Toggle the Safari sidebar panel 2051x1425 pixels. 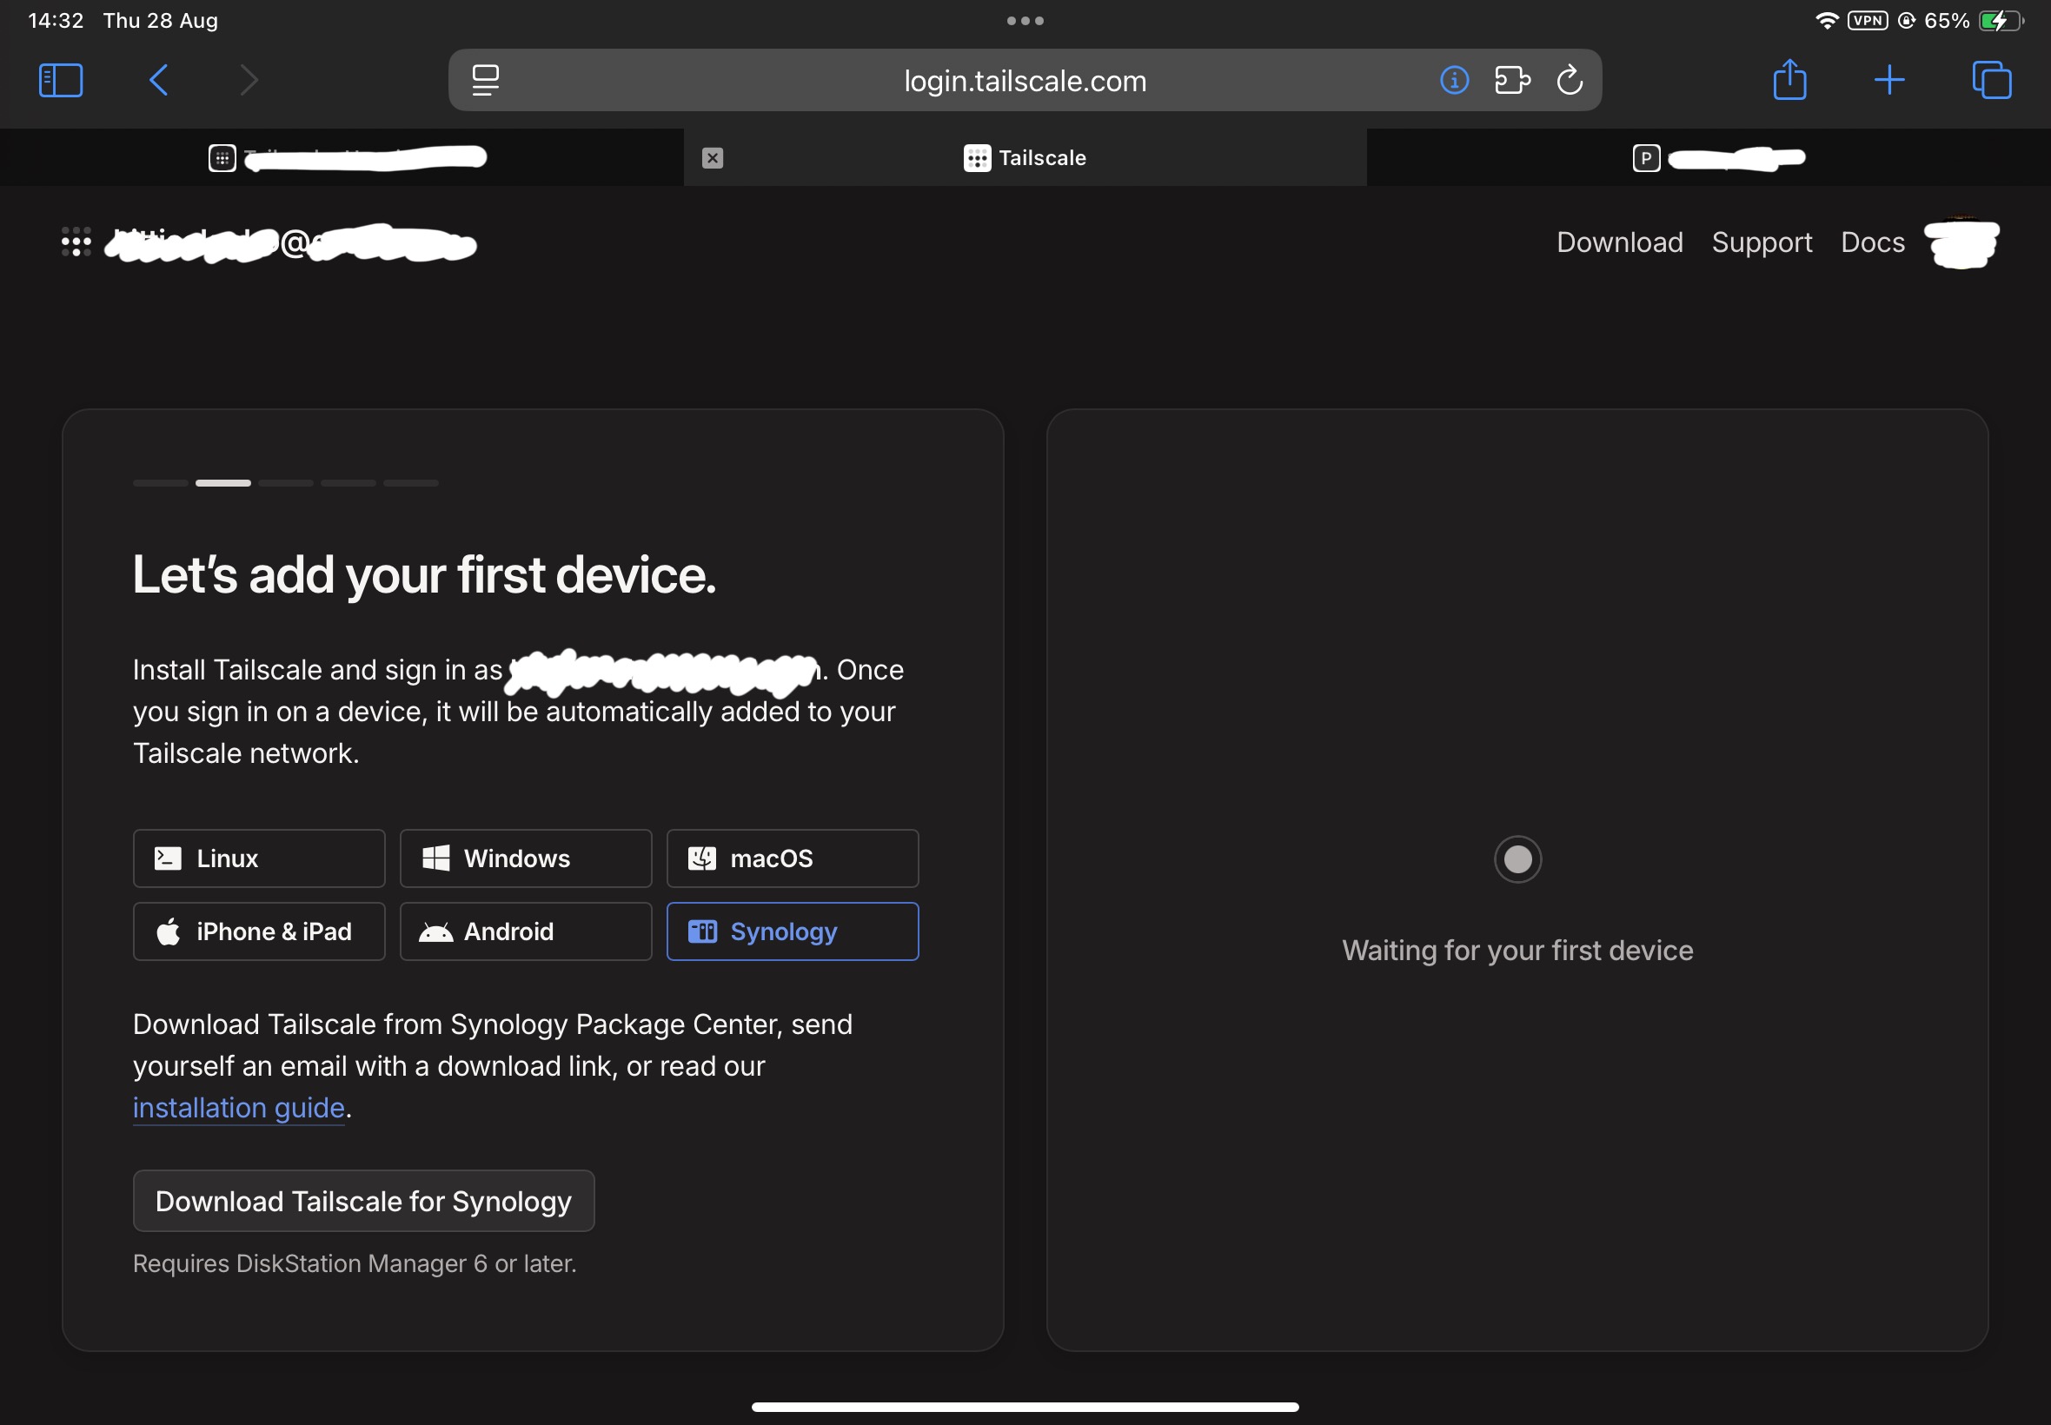click(x=61, y=80)
